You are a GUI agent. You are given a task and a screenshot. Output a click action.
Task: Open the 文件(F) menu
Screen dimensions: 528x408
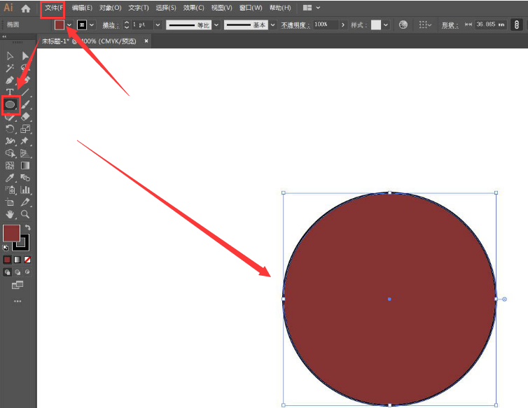click(53, 8)
